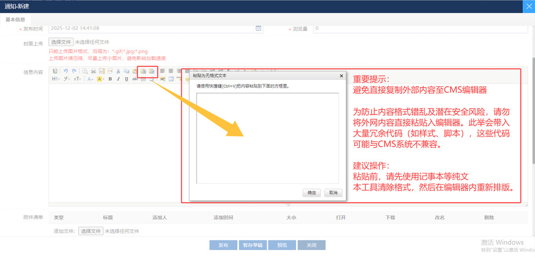Screen dimensions: 535x257
Task: Open the H1 heading format dropdown
Action: (x=56, y=79)
